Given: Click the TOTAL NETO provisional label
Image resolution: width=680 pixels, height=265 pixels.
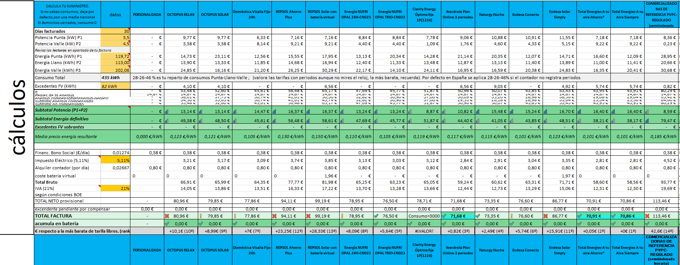Looking at the screenshot, I should tap(59, 201).
